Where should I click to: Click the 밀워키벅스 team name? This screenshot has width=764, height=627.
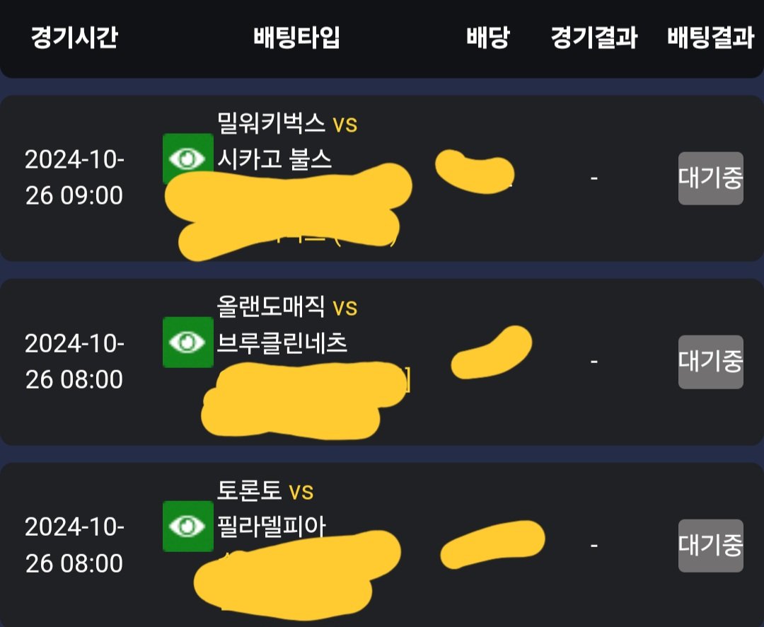pyautogui.click(x=272, y=124)
